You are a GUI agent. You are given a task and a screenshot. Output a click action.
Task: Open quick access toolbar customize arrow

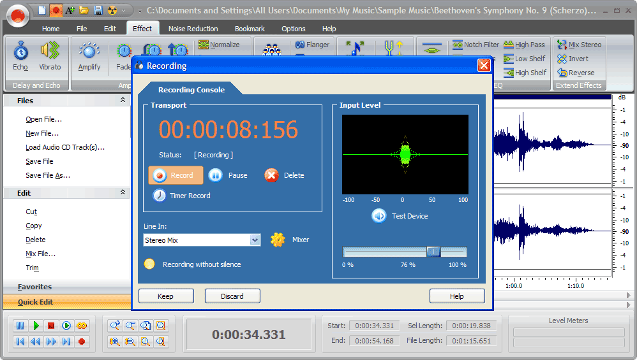tap(140, 11)
